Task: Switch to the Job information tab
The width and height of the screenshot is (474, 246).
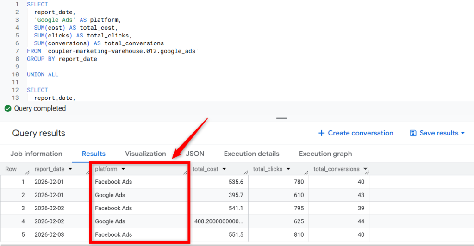Action: click(36, 154)
